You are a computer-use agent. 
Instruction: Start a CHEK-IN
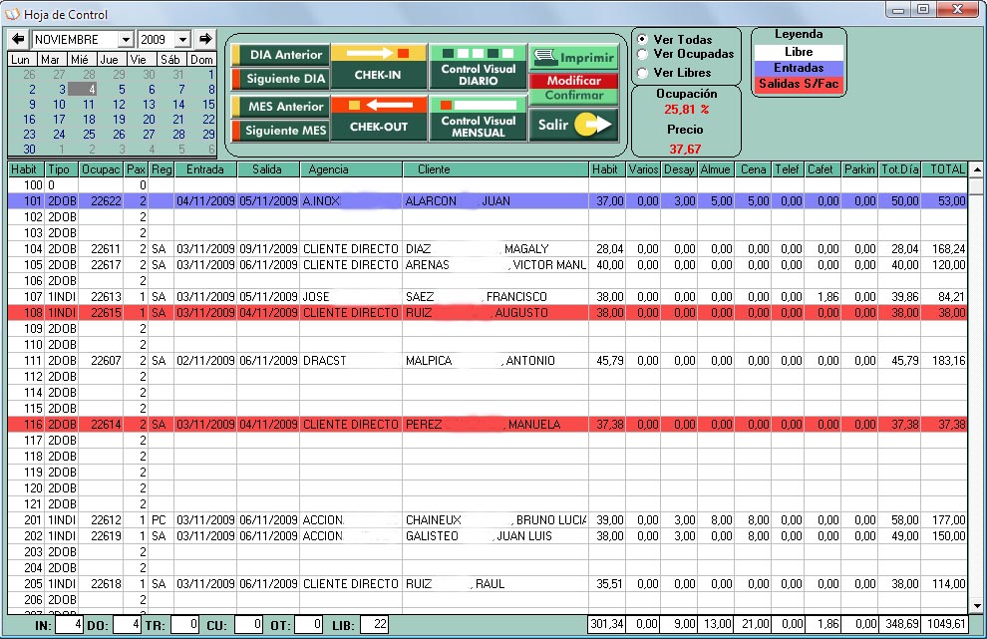coord(378,66)
